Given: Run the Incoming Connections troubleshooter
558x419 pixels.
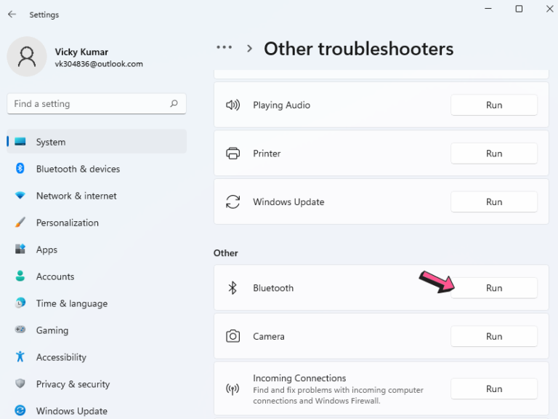Looking at the screenshot, I should (494, 388).
